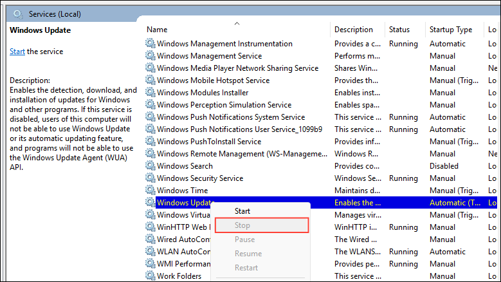The width and height of the screenshot is (501, 282).
Task: Click gear icon of Windows Time
Action: click(150, 190)
